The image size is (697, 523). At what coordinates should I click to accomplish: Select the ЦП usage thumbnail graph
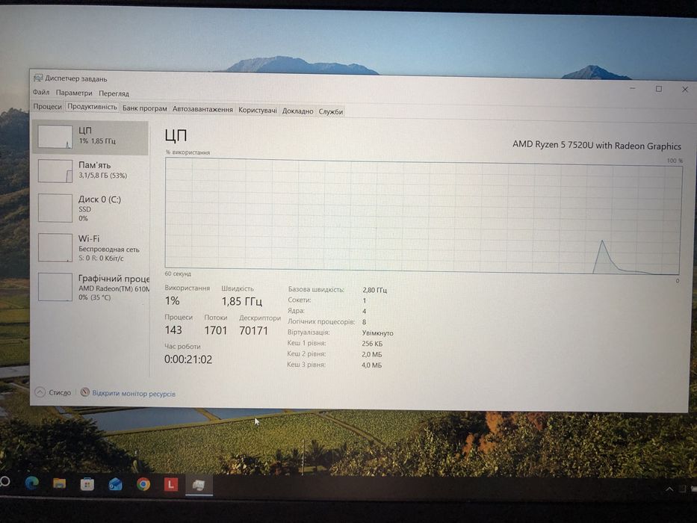55,137
